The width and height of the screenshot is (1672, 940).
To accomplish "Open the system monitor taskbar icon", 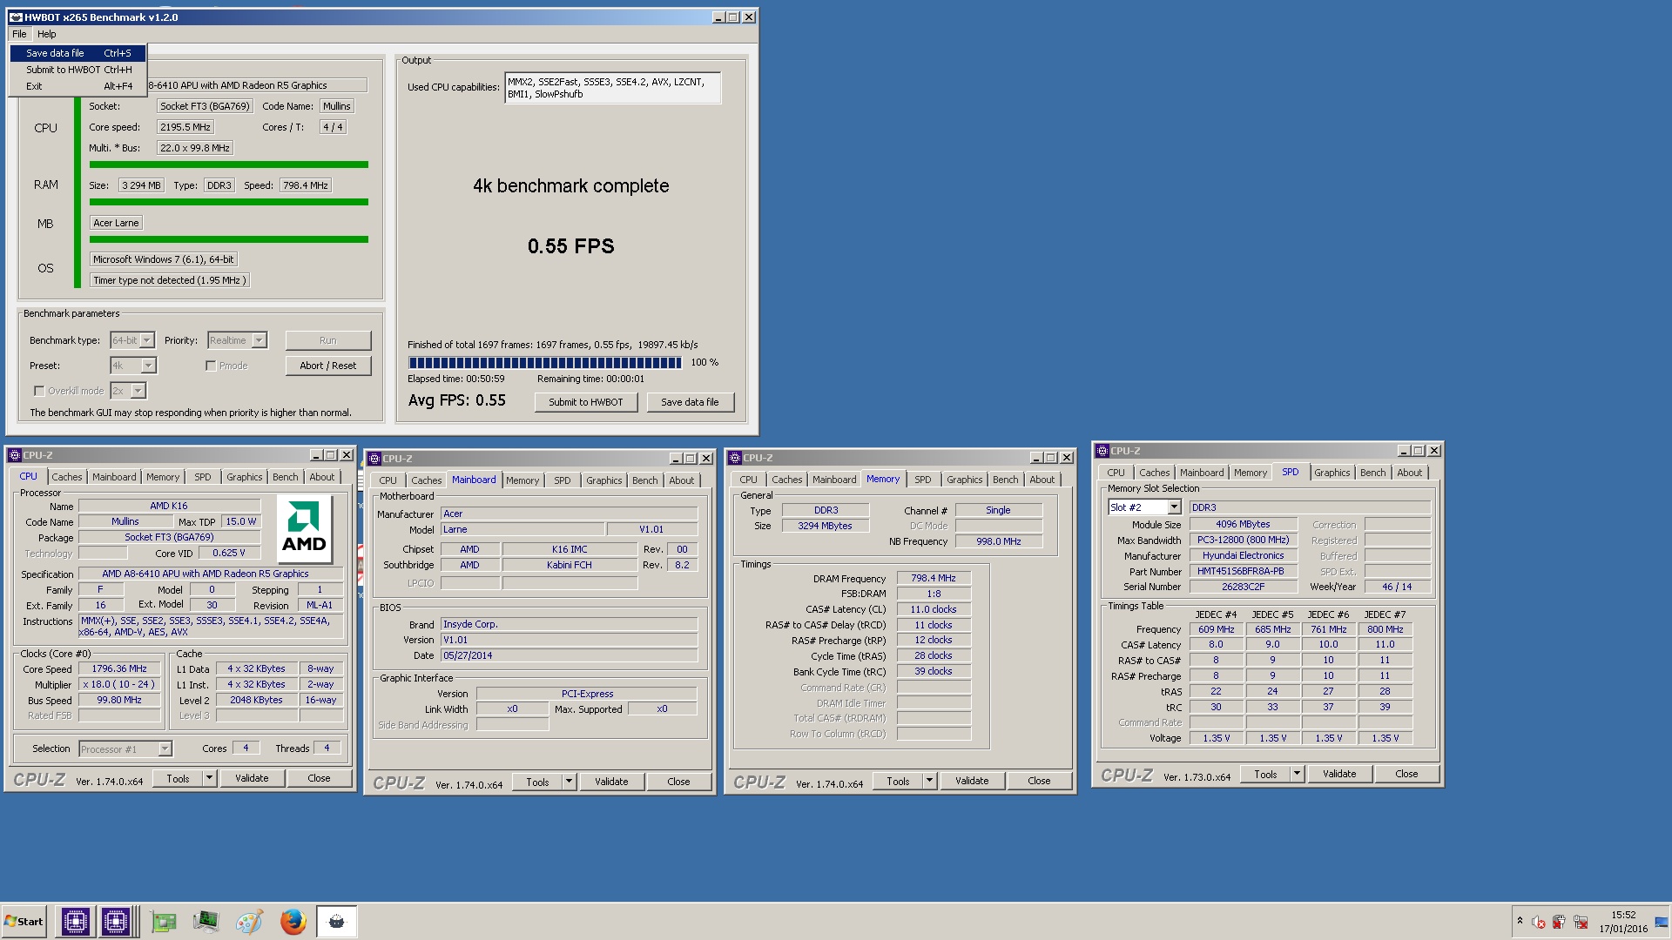I will click(x=206, y=921).
